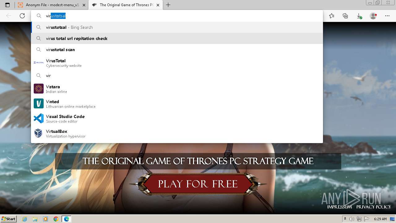396x223 pixels.
Task: Open the Windows Start menu
Action: pyautogui.click(x=9, y=219)
